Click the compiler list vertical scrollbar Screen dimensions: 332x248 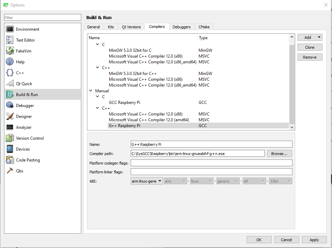click(x=292, y=84)
